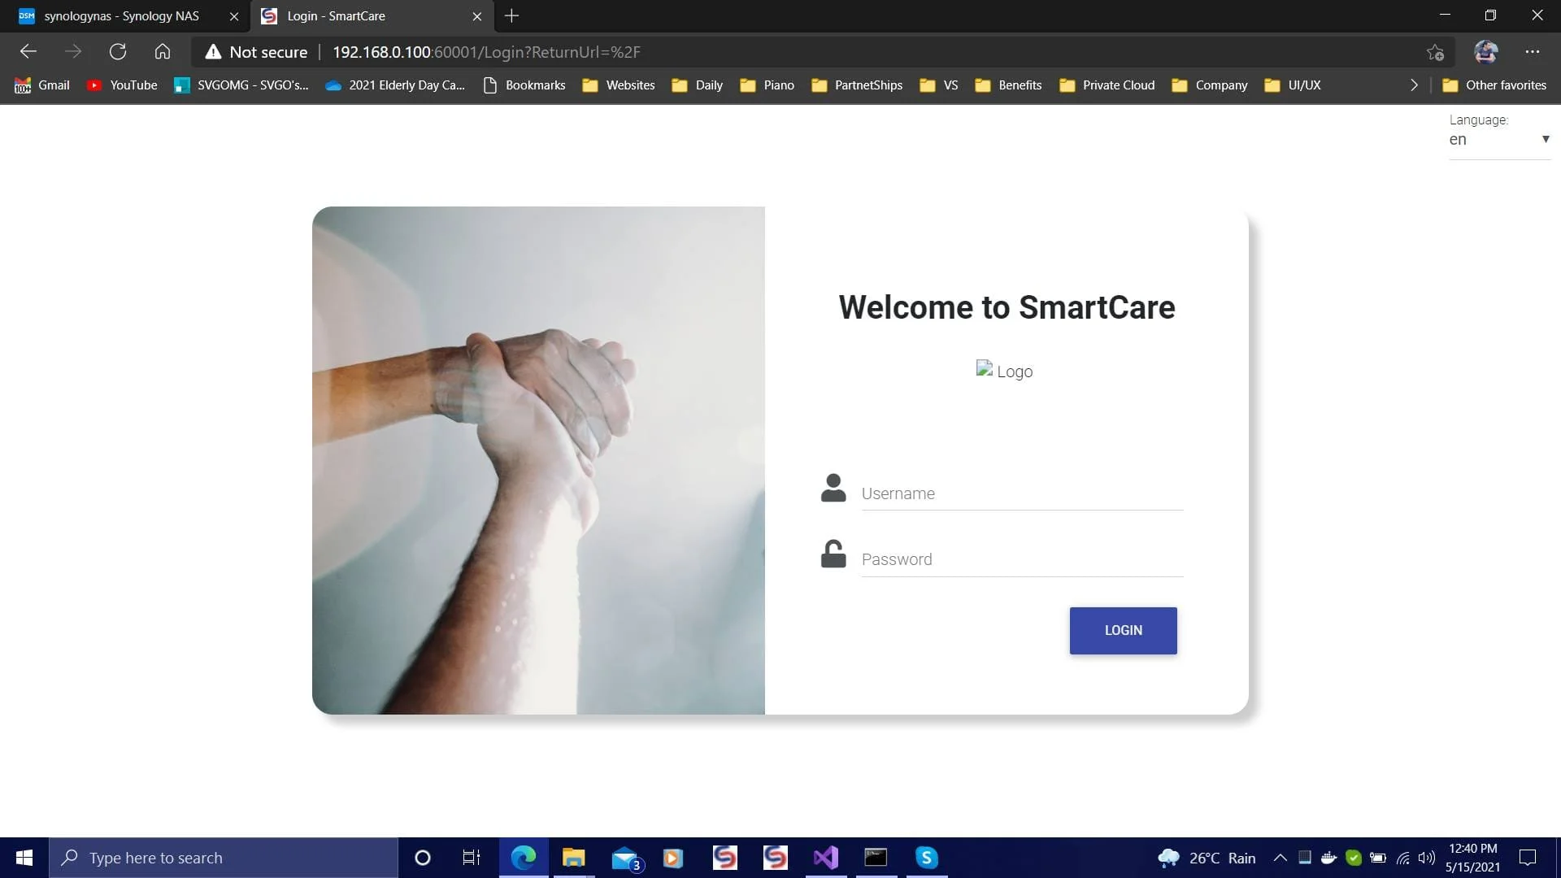Close the synologynas browser tab

[x=234, y=16]
